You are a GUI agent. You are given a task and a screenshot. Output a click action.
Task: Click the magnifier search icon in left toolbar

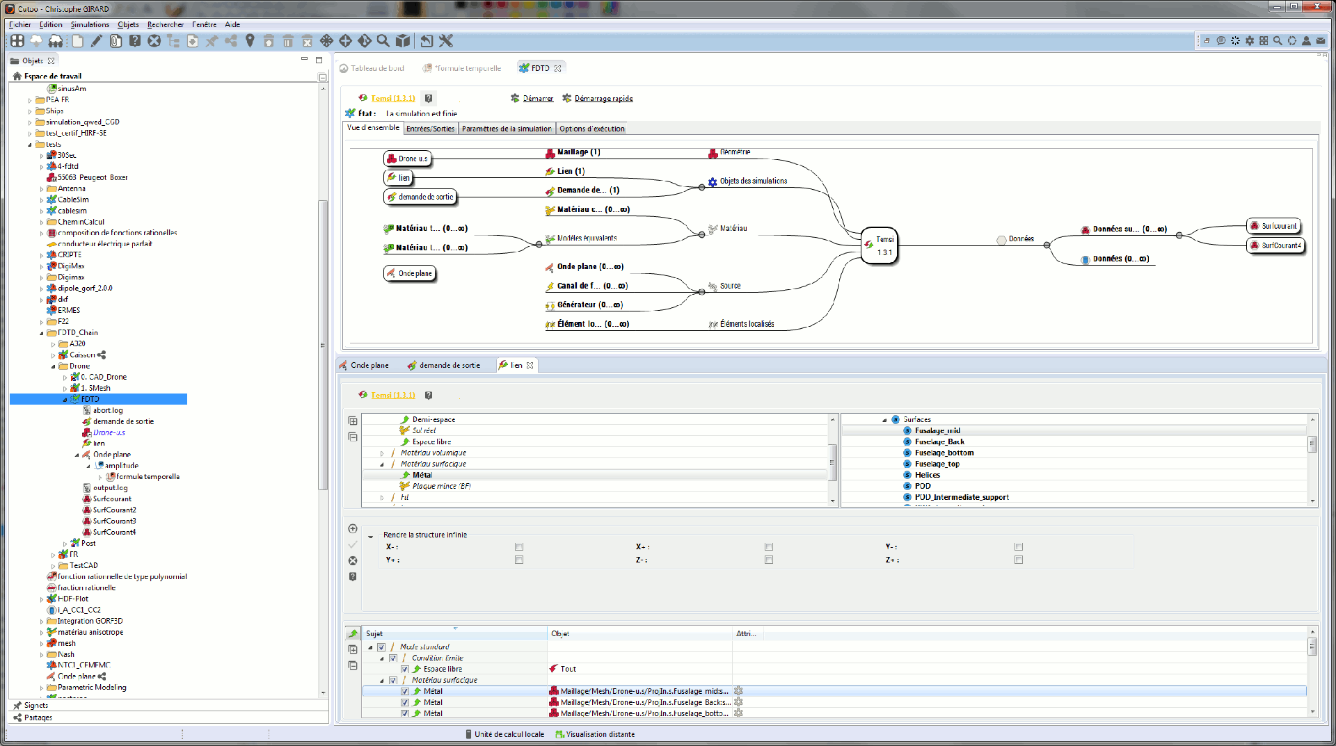(x=383, y=41)
